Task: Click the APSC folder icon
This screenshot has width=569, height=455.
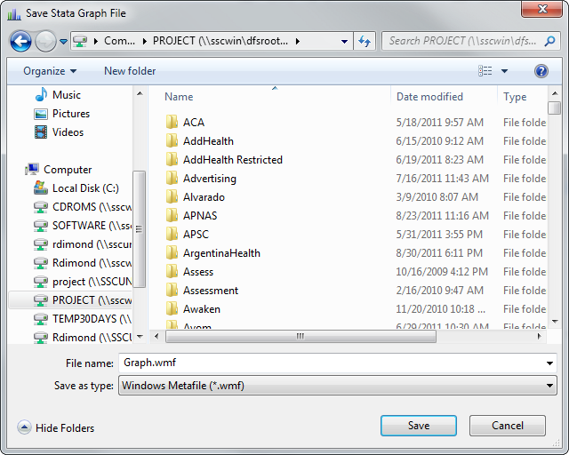Action: pos(172,234)
